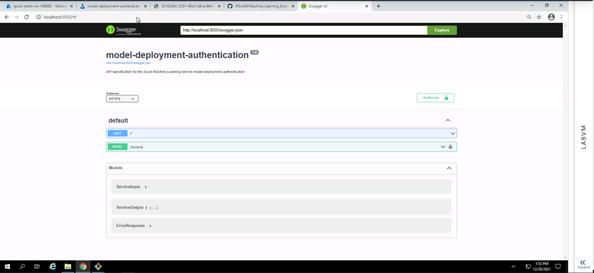
Task: Click the Models section heading
Action: click(x=116, y=167)
